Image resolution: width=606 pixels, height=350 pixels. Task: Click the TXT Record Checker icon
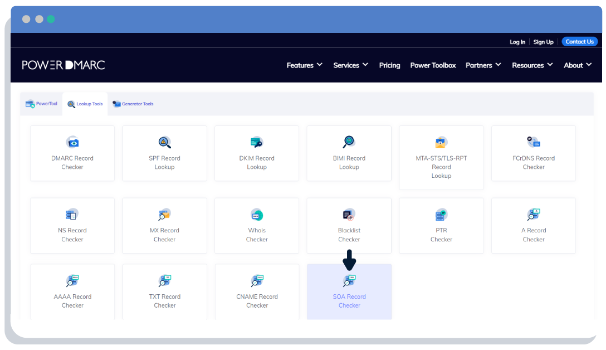click(x=165, y=280)
